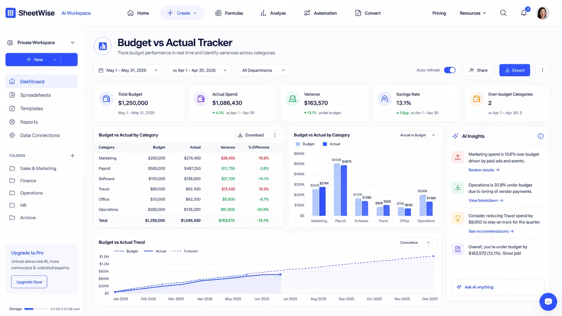This screenshot has width=562, height=316.
Task: Open Automation in top navigation
Action: tap(320, 13)
